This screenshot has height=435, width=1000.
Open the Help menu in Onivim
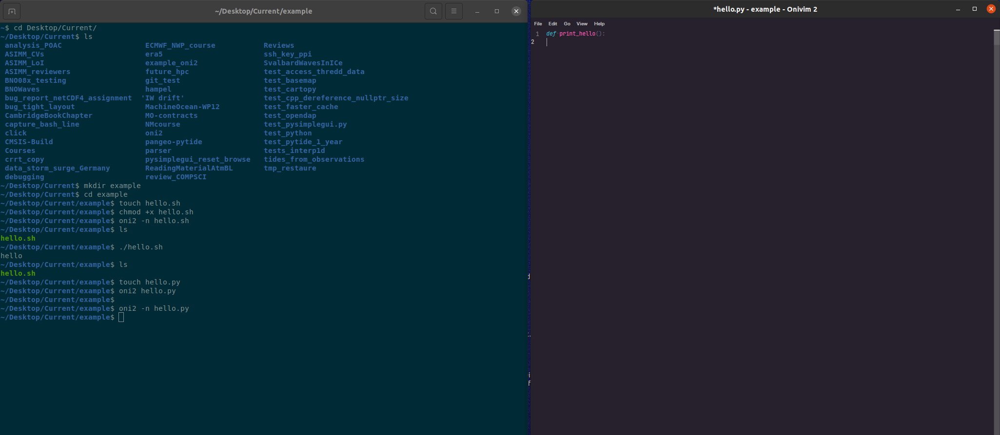(x=599, y=23)
